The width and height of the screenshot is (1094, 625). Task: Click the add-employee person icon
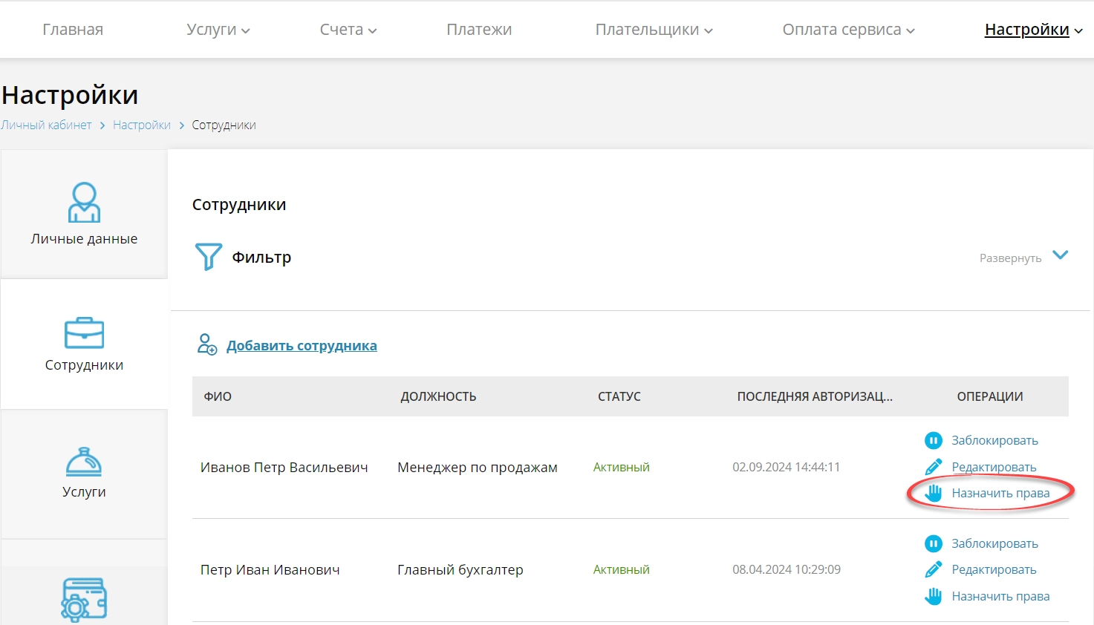point(206,344)
